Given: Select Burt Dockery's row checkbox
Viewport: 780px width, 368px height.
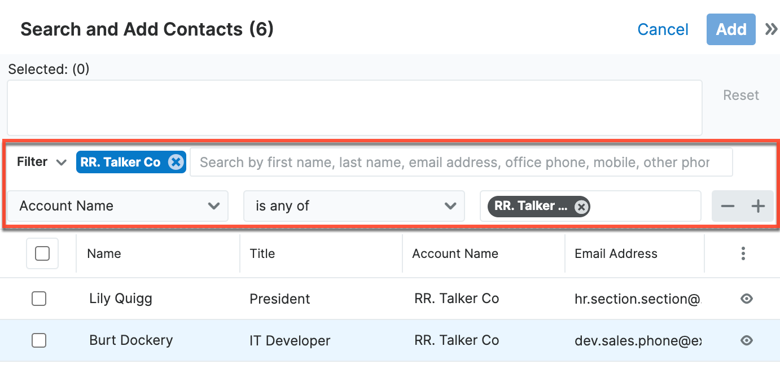Looking at the screenshot, I should click(x=39, y=340).
